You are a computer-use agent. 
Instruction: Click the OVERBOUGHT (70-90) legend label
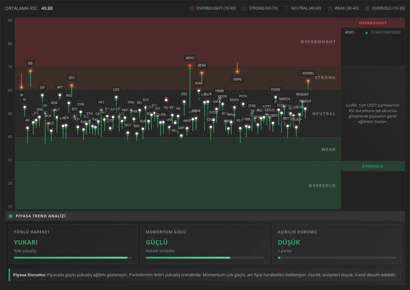[217, 8]
